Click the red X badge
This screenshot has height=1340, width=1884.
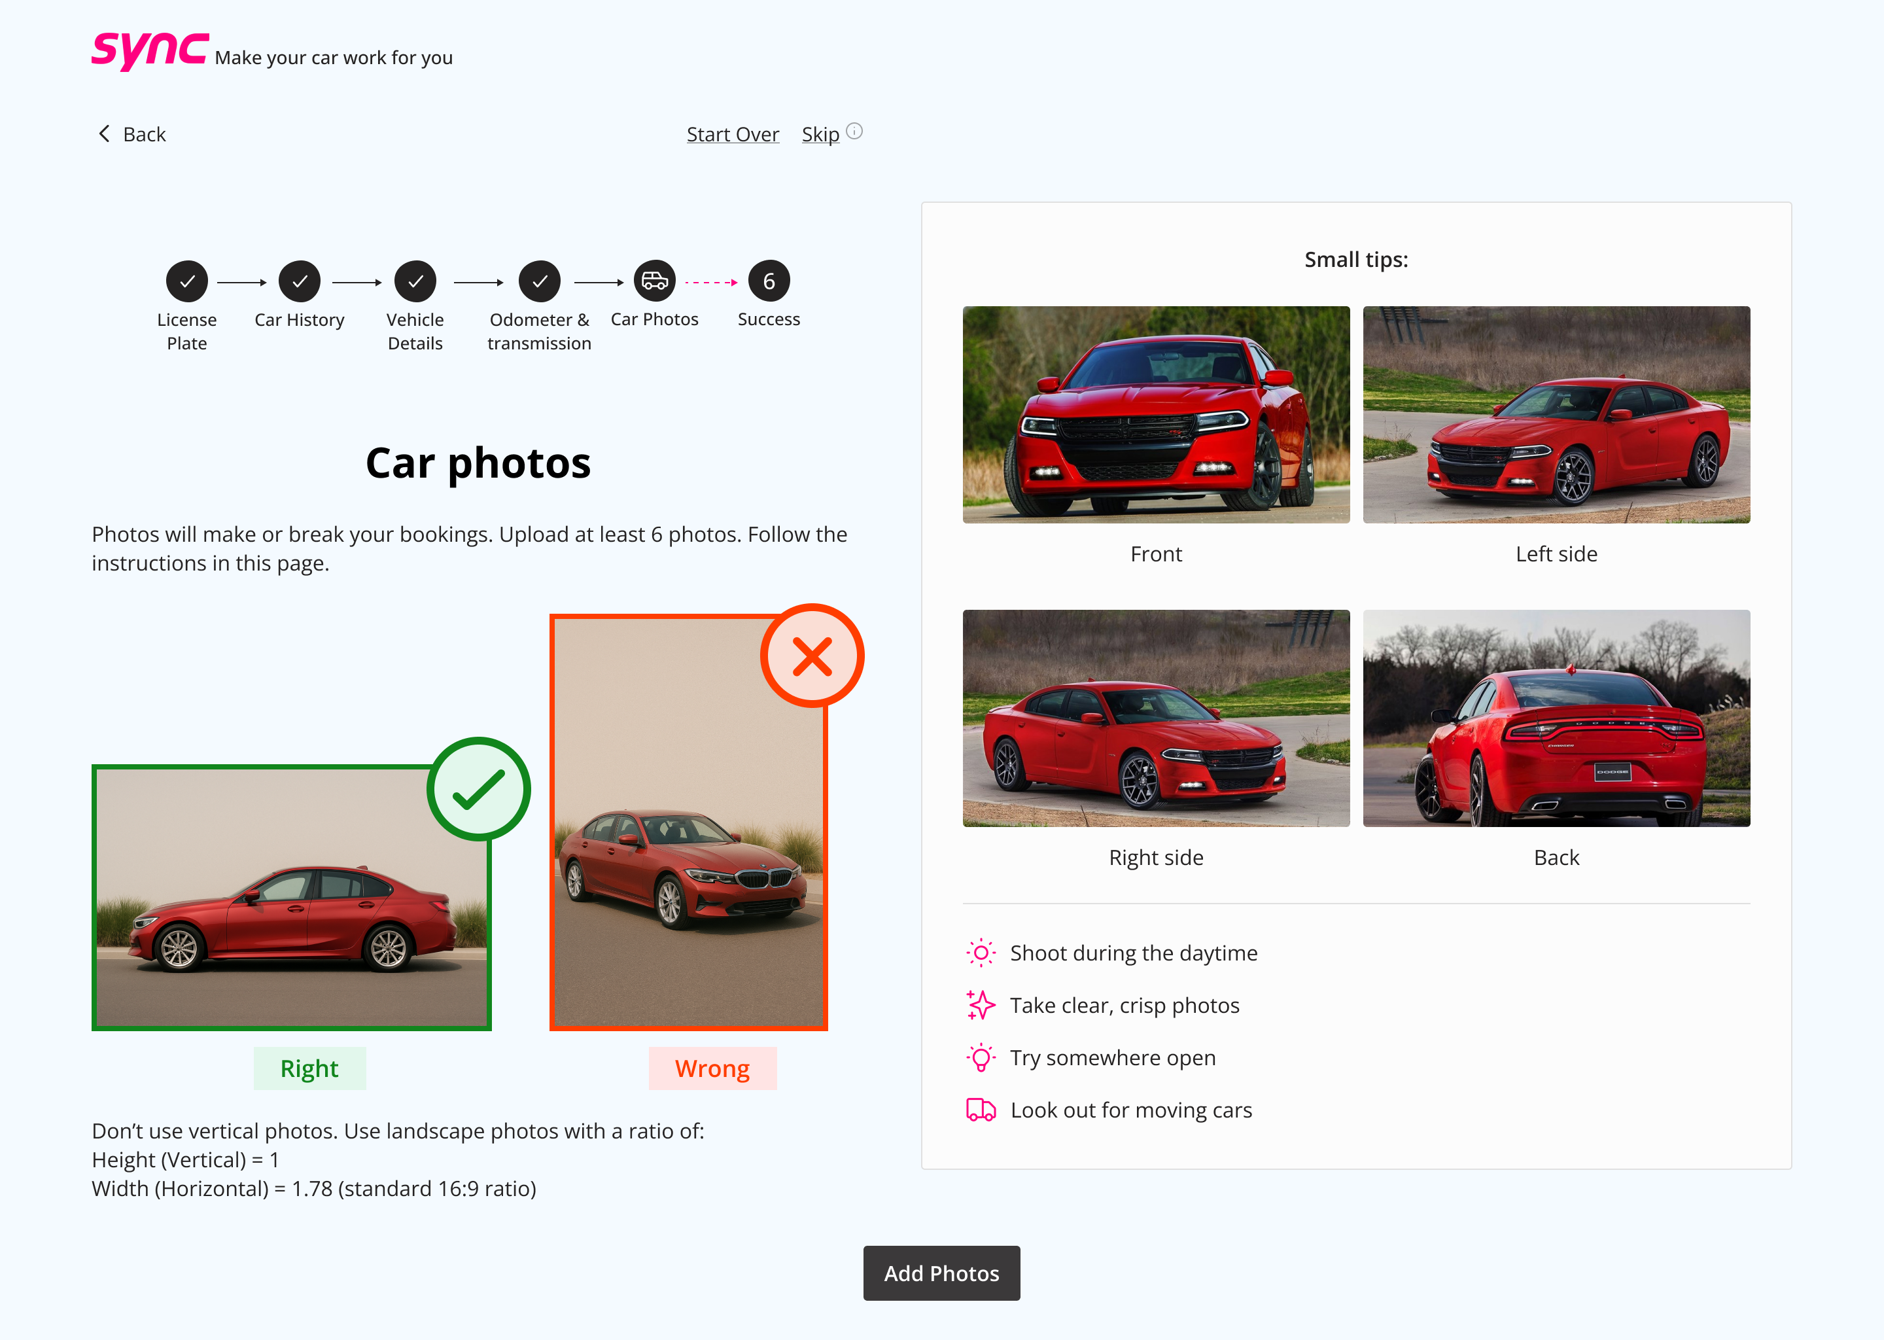point(812,657)
